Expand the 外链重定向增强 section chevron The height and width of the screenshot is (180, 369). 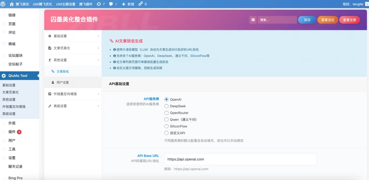click(98, 94)
